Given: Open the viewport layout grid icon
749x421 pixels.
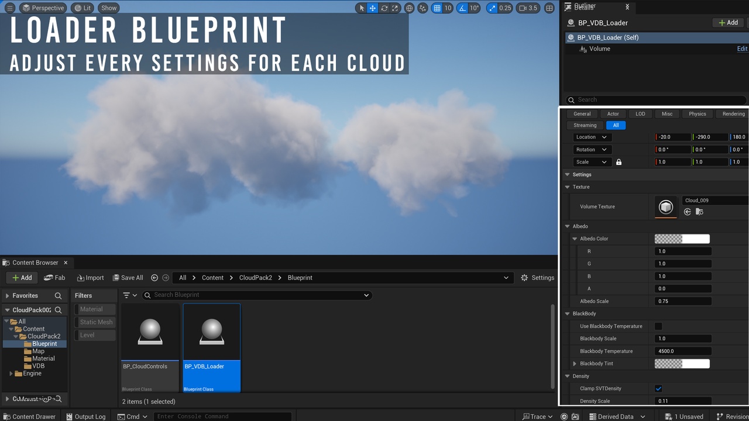Looking at the screenshot, I should point(549,8).
